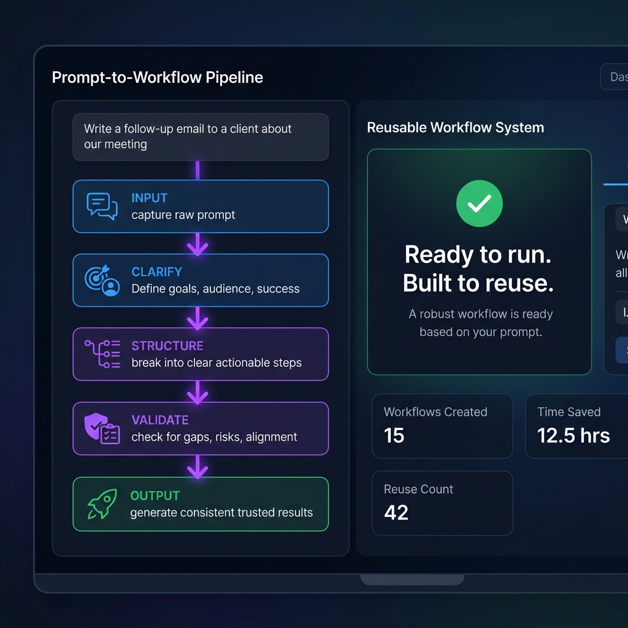Image resolution: width=628 pixels, height=628 pixels.
Task: Click 'check for gaps, risks, alignment' text
Action: click(214, 437)
